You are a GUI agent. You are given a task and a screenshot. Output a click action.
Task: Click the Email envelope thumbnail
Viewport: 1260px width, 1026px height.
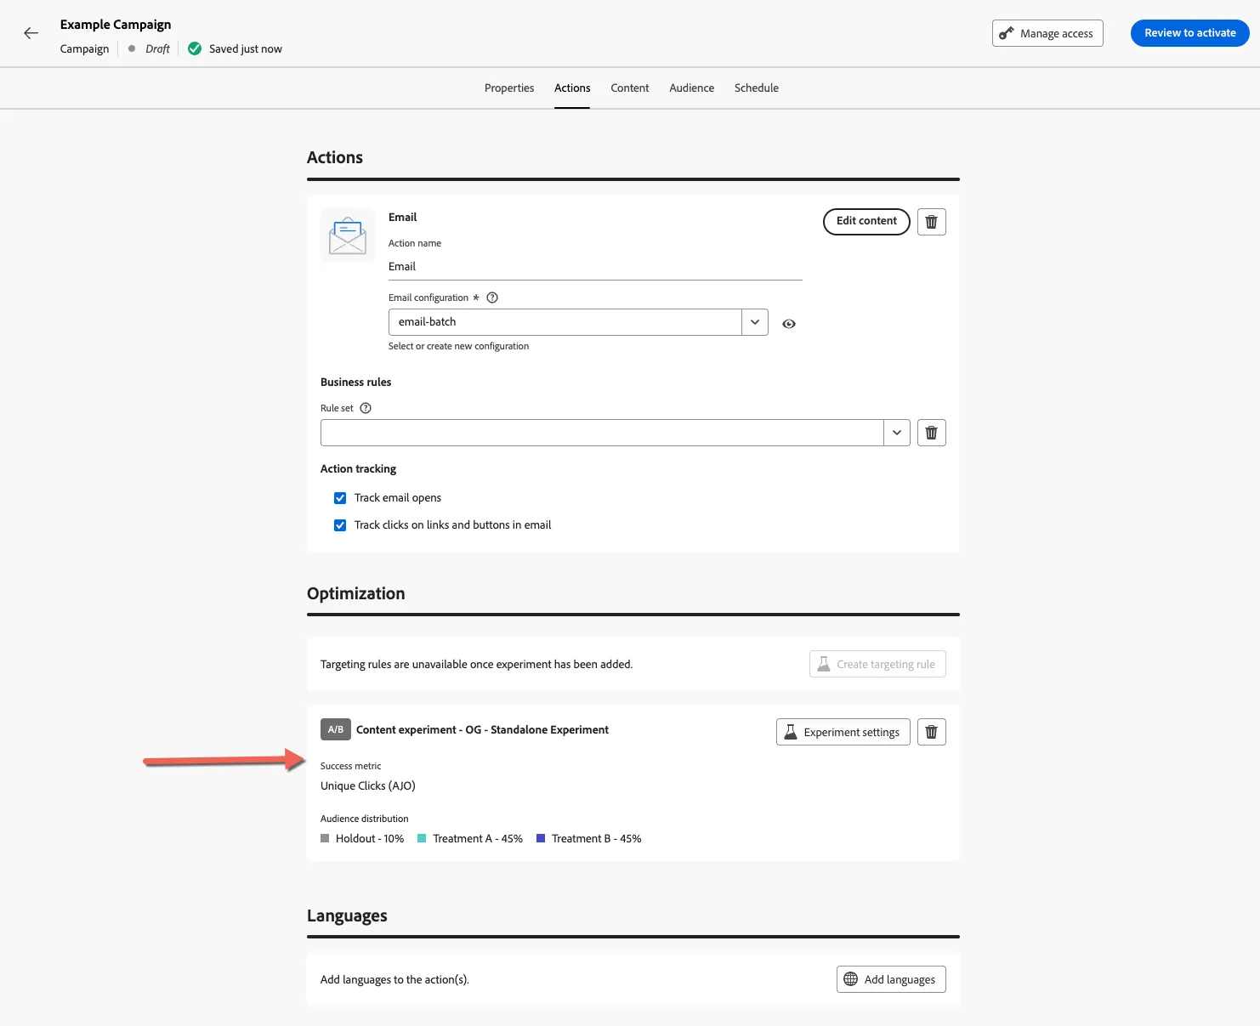348,235
